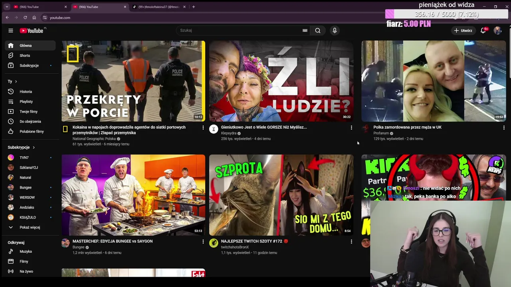Viewport: 511px width, 287px height.
Task: Open Filmy under Odkrywaj
Action: pyautogui.click(x=31, y=261)
